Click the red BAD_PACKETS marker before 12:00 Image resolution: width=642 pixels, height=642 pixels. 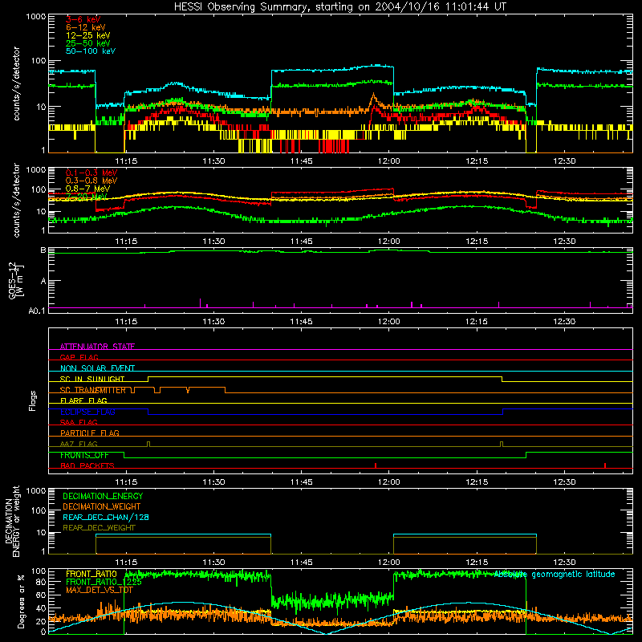click(376, 465)
